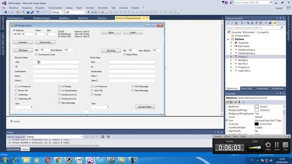Click the green Avvia start arrow
The image size is (292, 164).
pyautogui.click(x=89, y=12)
